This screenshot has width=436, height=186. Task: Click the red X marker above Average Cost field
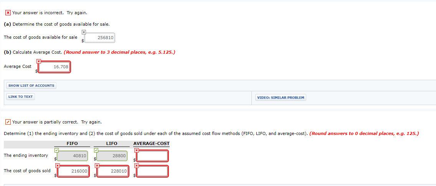tap(39, 61)
